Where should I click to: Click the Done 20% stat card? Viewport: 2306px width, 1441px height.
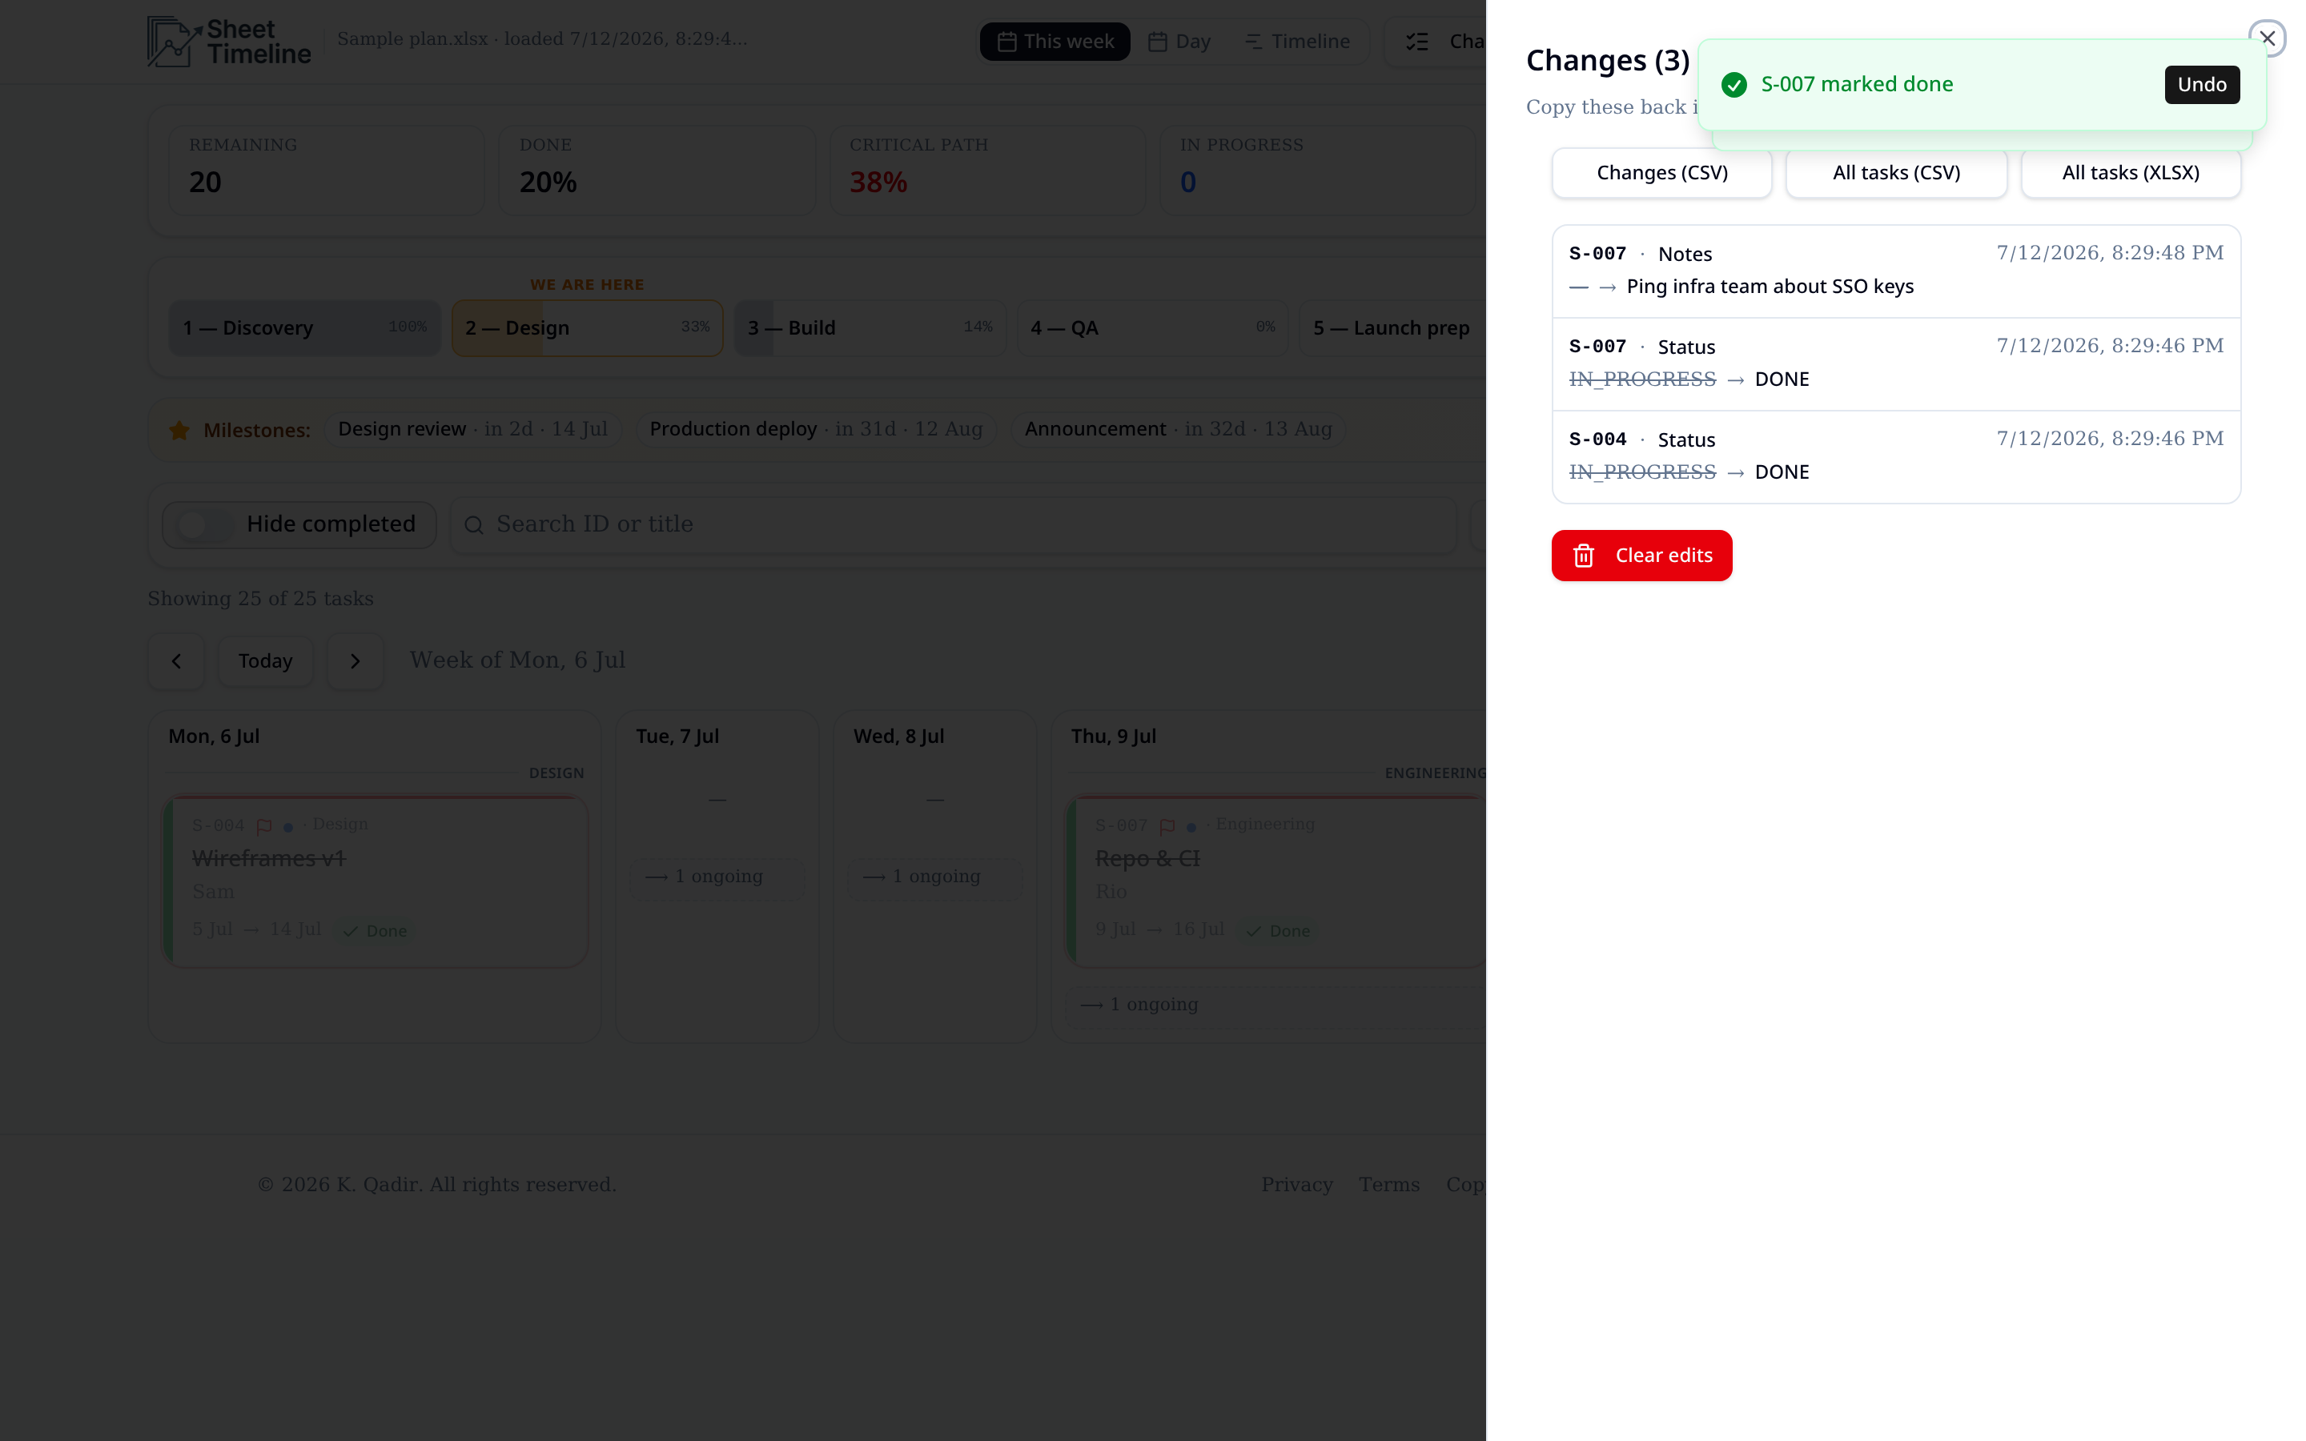point(657,170)
